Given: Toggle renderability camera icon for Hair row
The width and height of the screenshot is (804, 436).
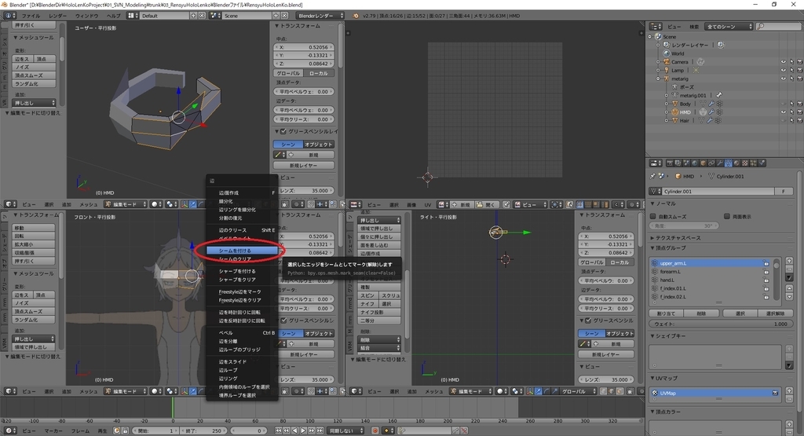Looking at the screenshot, I should coord(799,120).
